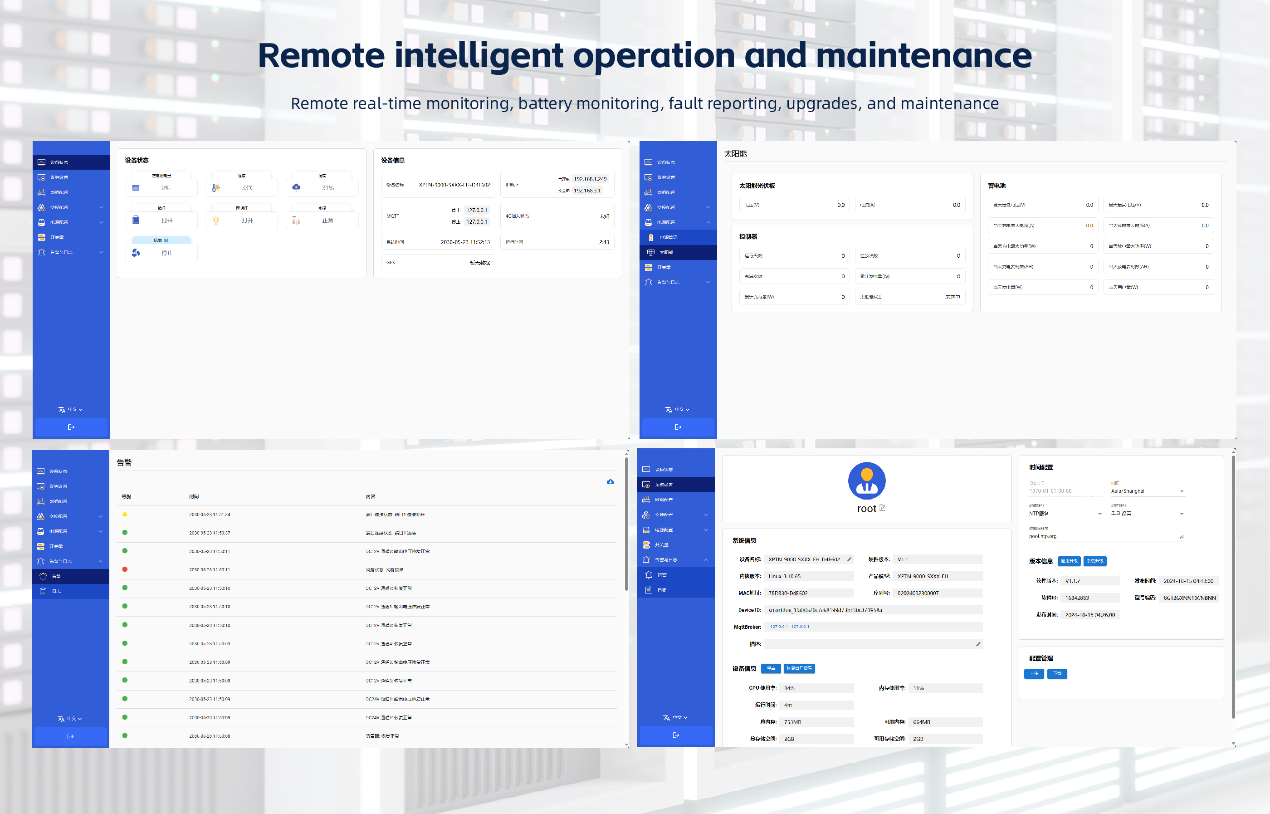Click the settings icon on fan card header
Image resolution: width=1270 pixels, height=814 pixels.
166,240
